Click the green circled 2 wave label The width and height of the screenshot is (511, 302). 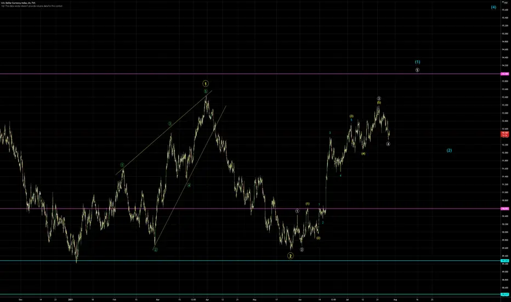[156, 249]
